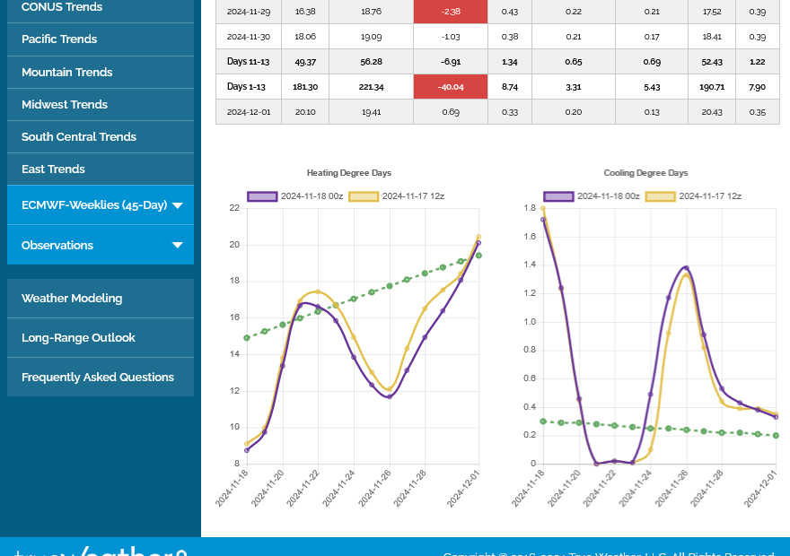Select the 181.30 value in Days 1-13 row

305,87
